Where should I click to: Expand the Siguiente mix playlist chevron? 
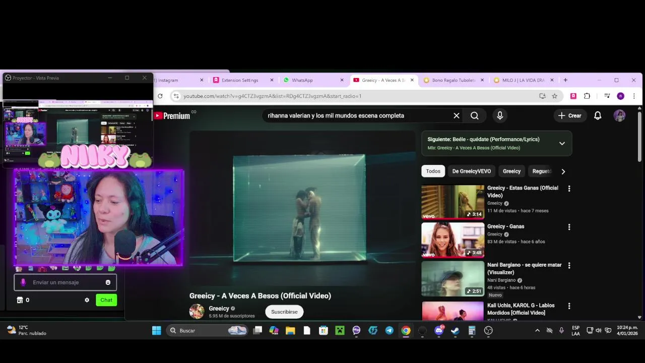[x=562, y=143]
